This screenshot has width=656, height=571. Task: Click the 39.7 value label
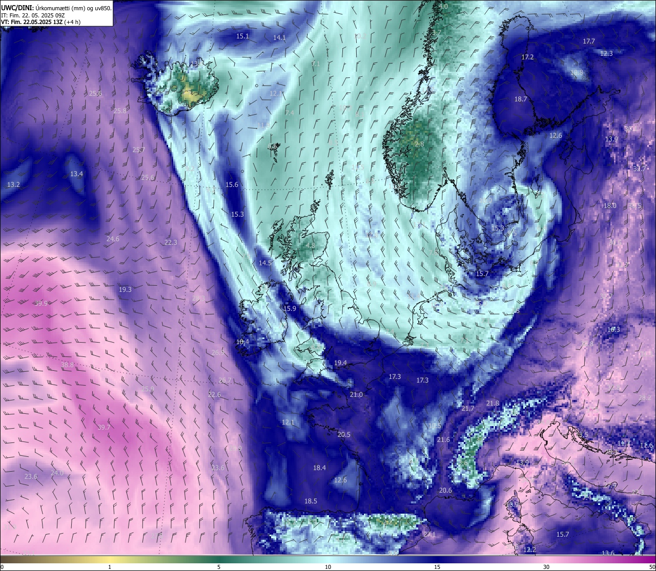pyautogui.click(x=104, y=428)
